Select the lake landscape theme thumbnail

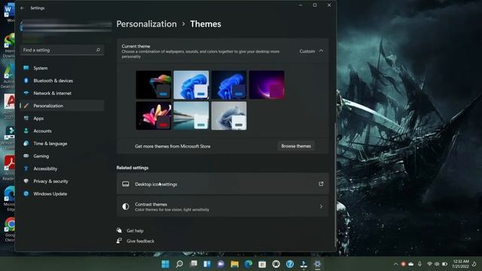tap(191, 116)
